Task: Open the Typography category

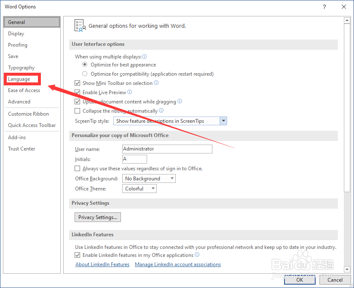Action: [x=32, y=68]
